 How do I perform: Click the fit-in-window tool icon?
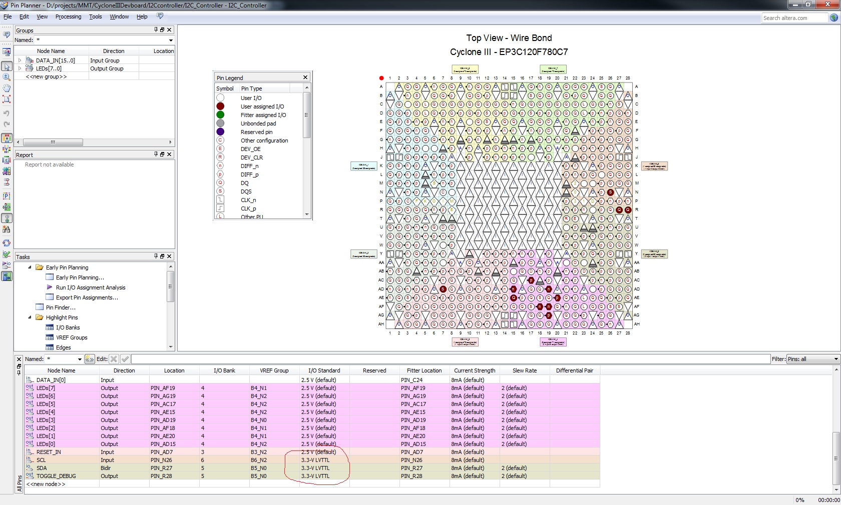[7, 99]
